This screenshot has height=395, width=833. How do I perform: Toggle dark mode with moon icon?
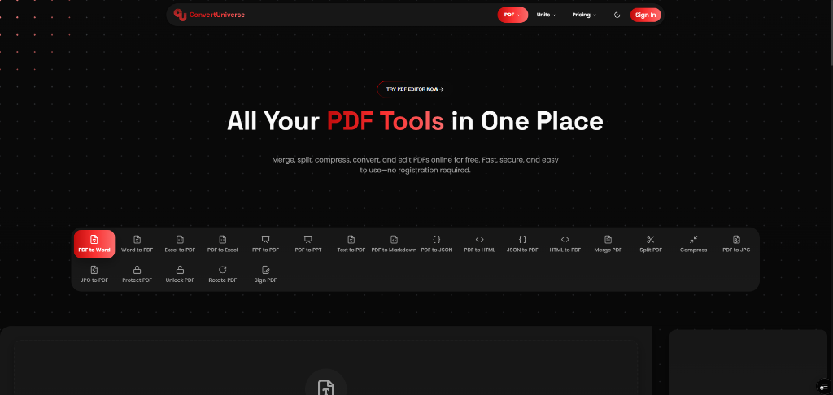[617, 15]
